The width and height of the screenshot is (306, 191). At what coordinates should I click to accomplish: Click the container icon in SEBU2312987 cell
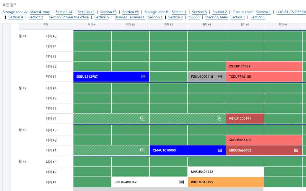click(143, 77)
